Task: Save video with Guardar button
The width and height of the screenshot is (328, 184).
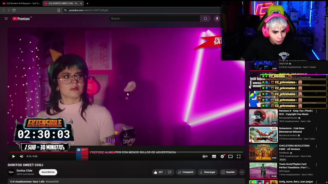Action: (x=228, y=172)
